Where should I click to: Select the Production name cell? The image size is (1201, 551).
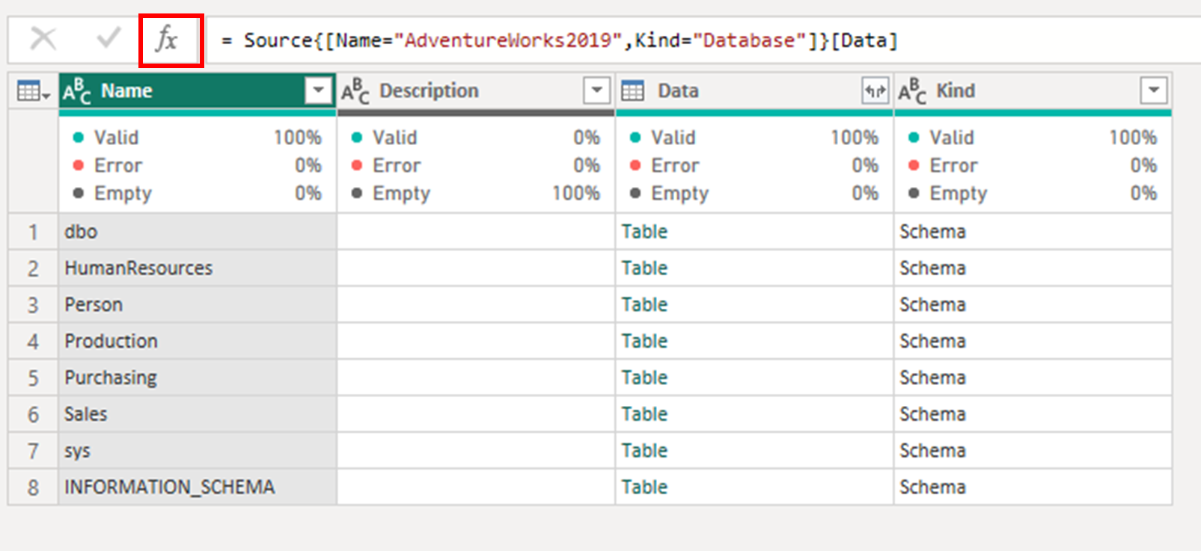click(x=198, y=341)
